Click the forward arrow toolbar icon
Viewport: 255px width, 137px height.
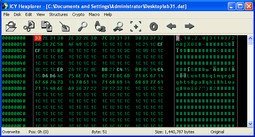click(x=189, y=26)
